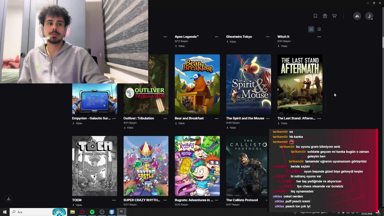Image resolution: width=384 pixels, height=216 pixels.
Task: Install Empyrion via Yükle
Action: [x=77, y=123]
